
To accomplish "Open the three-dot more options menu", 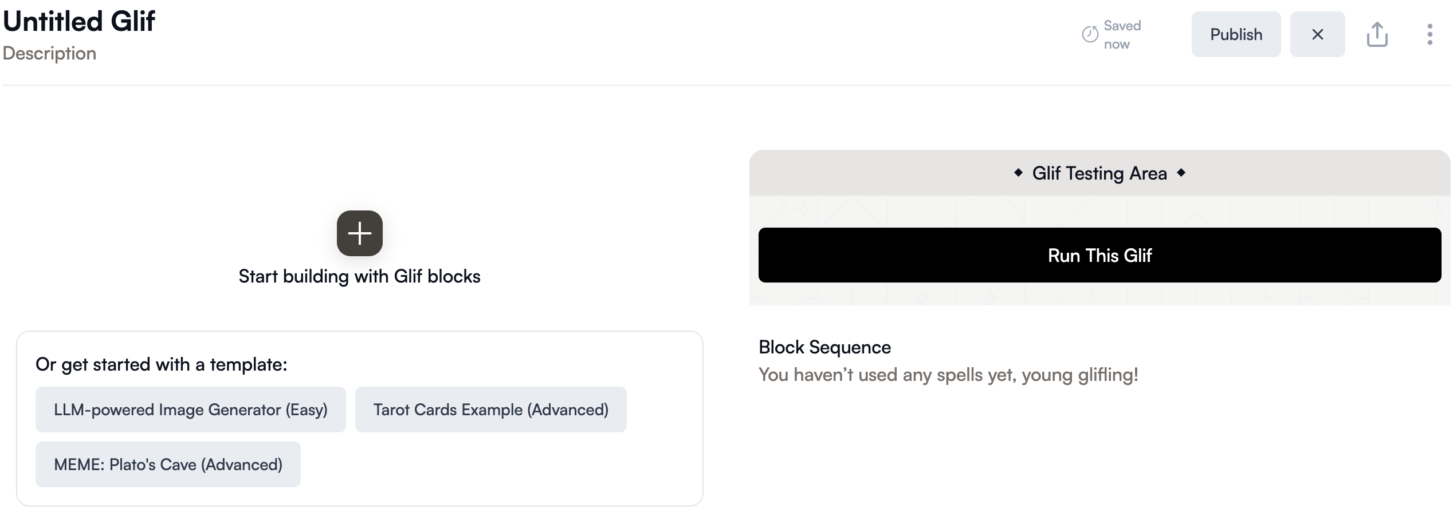I will click(x=1430, y=34).
